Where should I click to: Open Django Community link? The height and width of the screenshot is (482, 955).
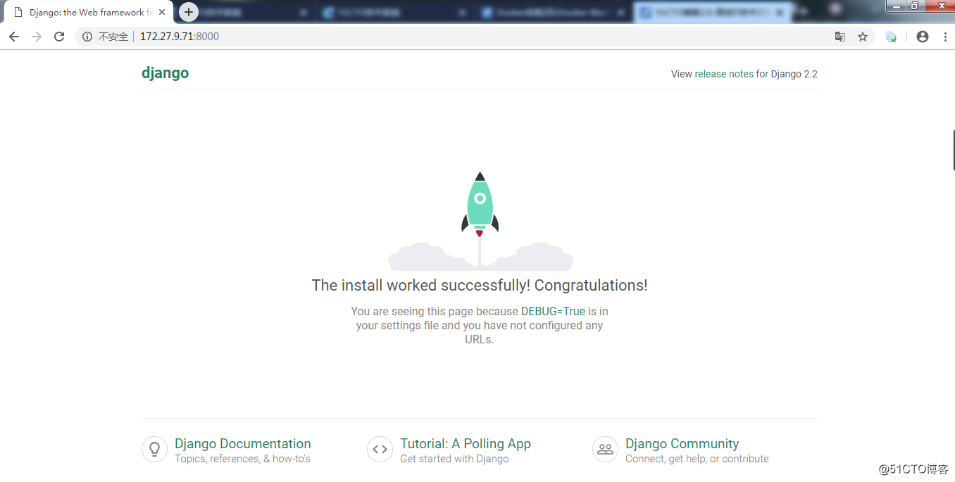pyautogui.click(x=682, y=444)
